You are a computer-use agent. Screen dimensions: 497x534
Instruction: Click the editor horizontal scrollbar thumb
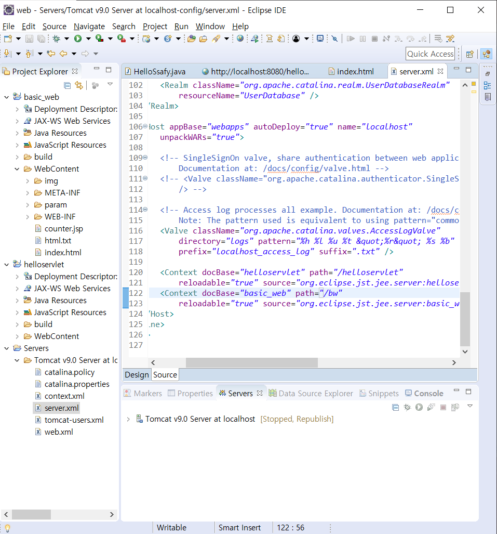click(252, 363)
